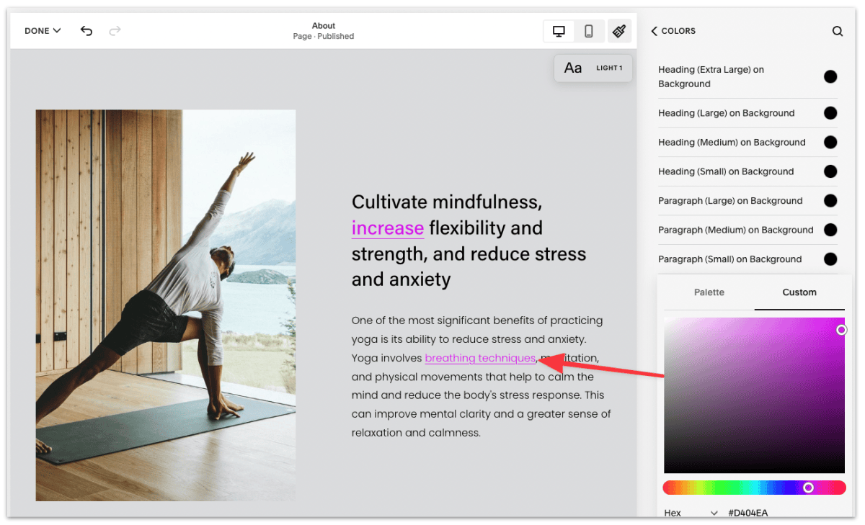Click Paragraph (Small) on Background swatch

click(x=830, y=259)
